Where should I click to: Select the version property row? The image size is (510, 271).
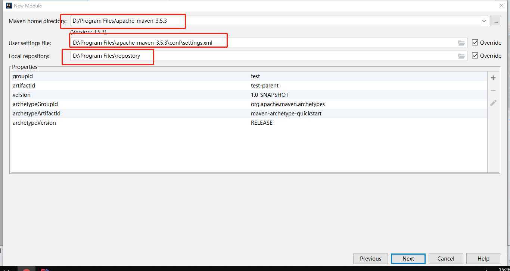coord(249,95)
